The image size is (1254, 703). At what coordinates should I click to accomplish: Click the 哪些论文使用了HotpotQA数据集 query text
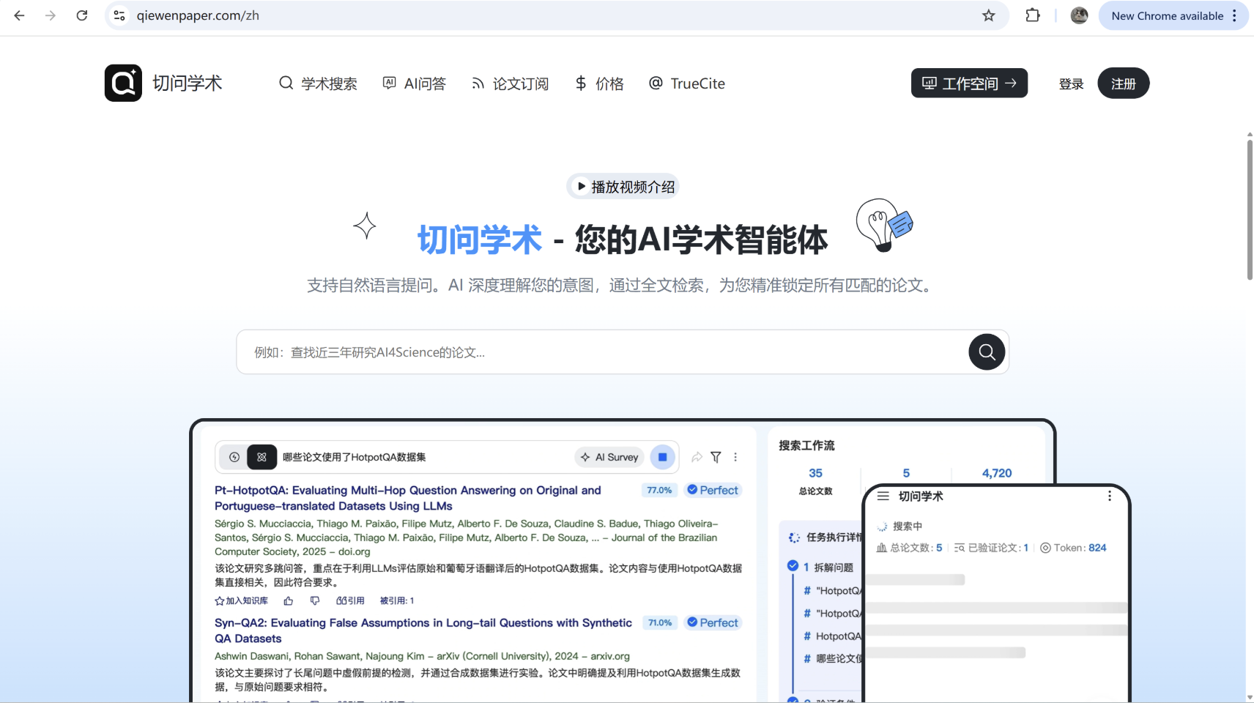pos(355,457)
